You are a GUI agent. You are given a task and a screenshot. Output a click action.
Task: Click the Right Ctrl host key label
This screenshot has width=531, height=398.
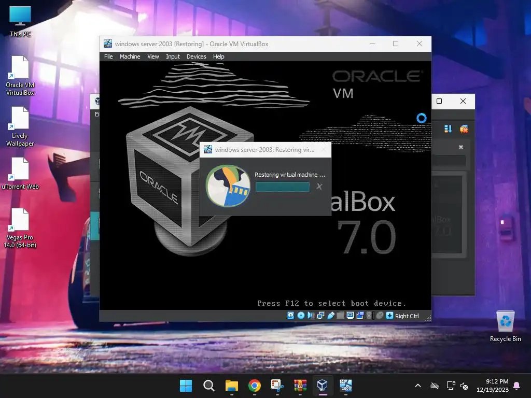[407, 316]
